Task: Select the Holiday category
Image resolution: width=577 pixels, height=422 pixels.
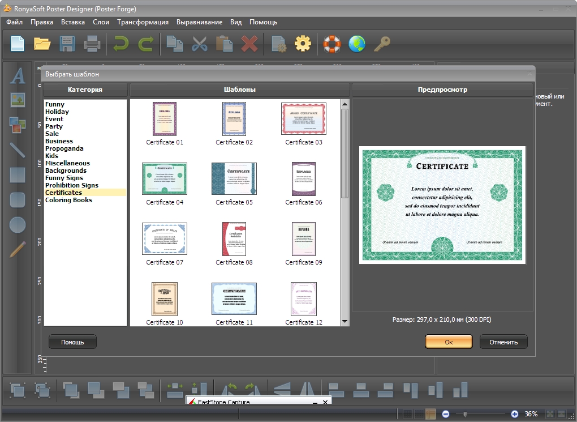Action: (57, 112)
